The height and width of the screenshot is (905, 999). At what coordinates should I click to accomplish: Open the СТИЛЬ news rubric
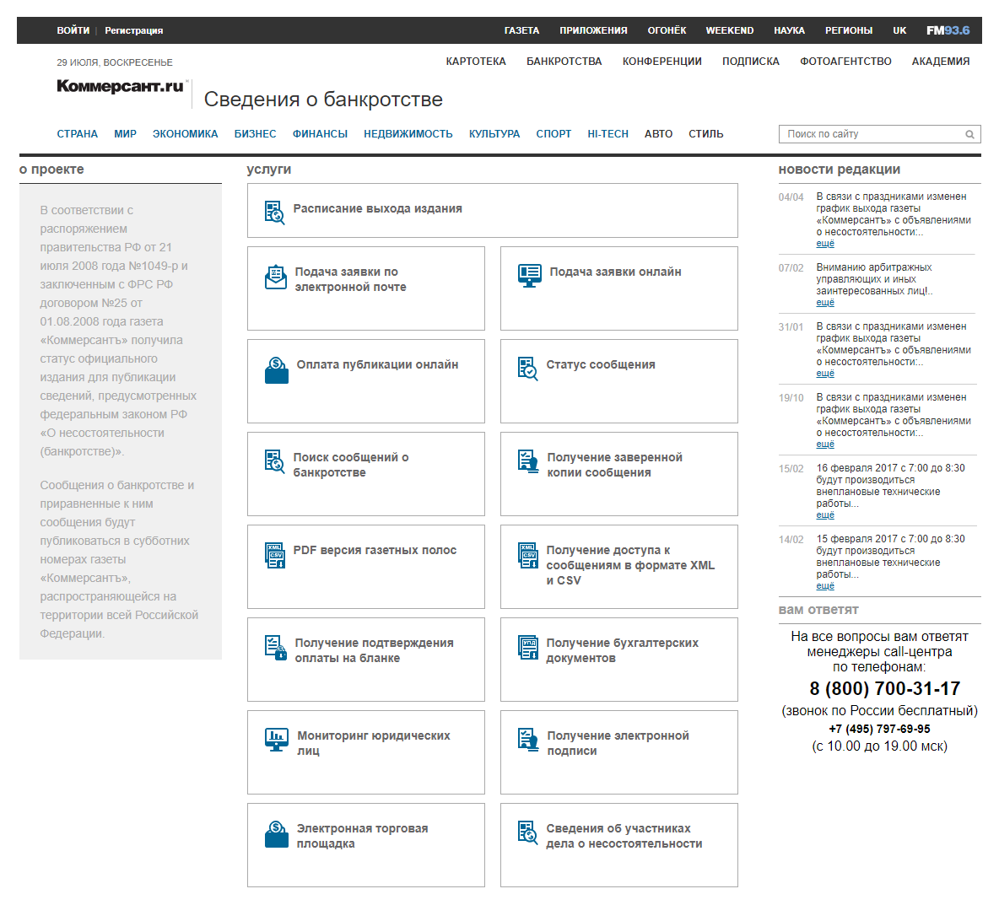[x=706, y=134]
